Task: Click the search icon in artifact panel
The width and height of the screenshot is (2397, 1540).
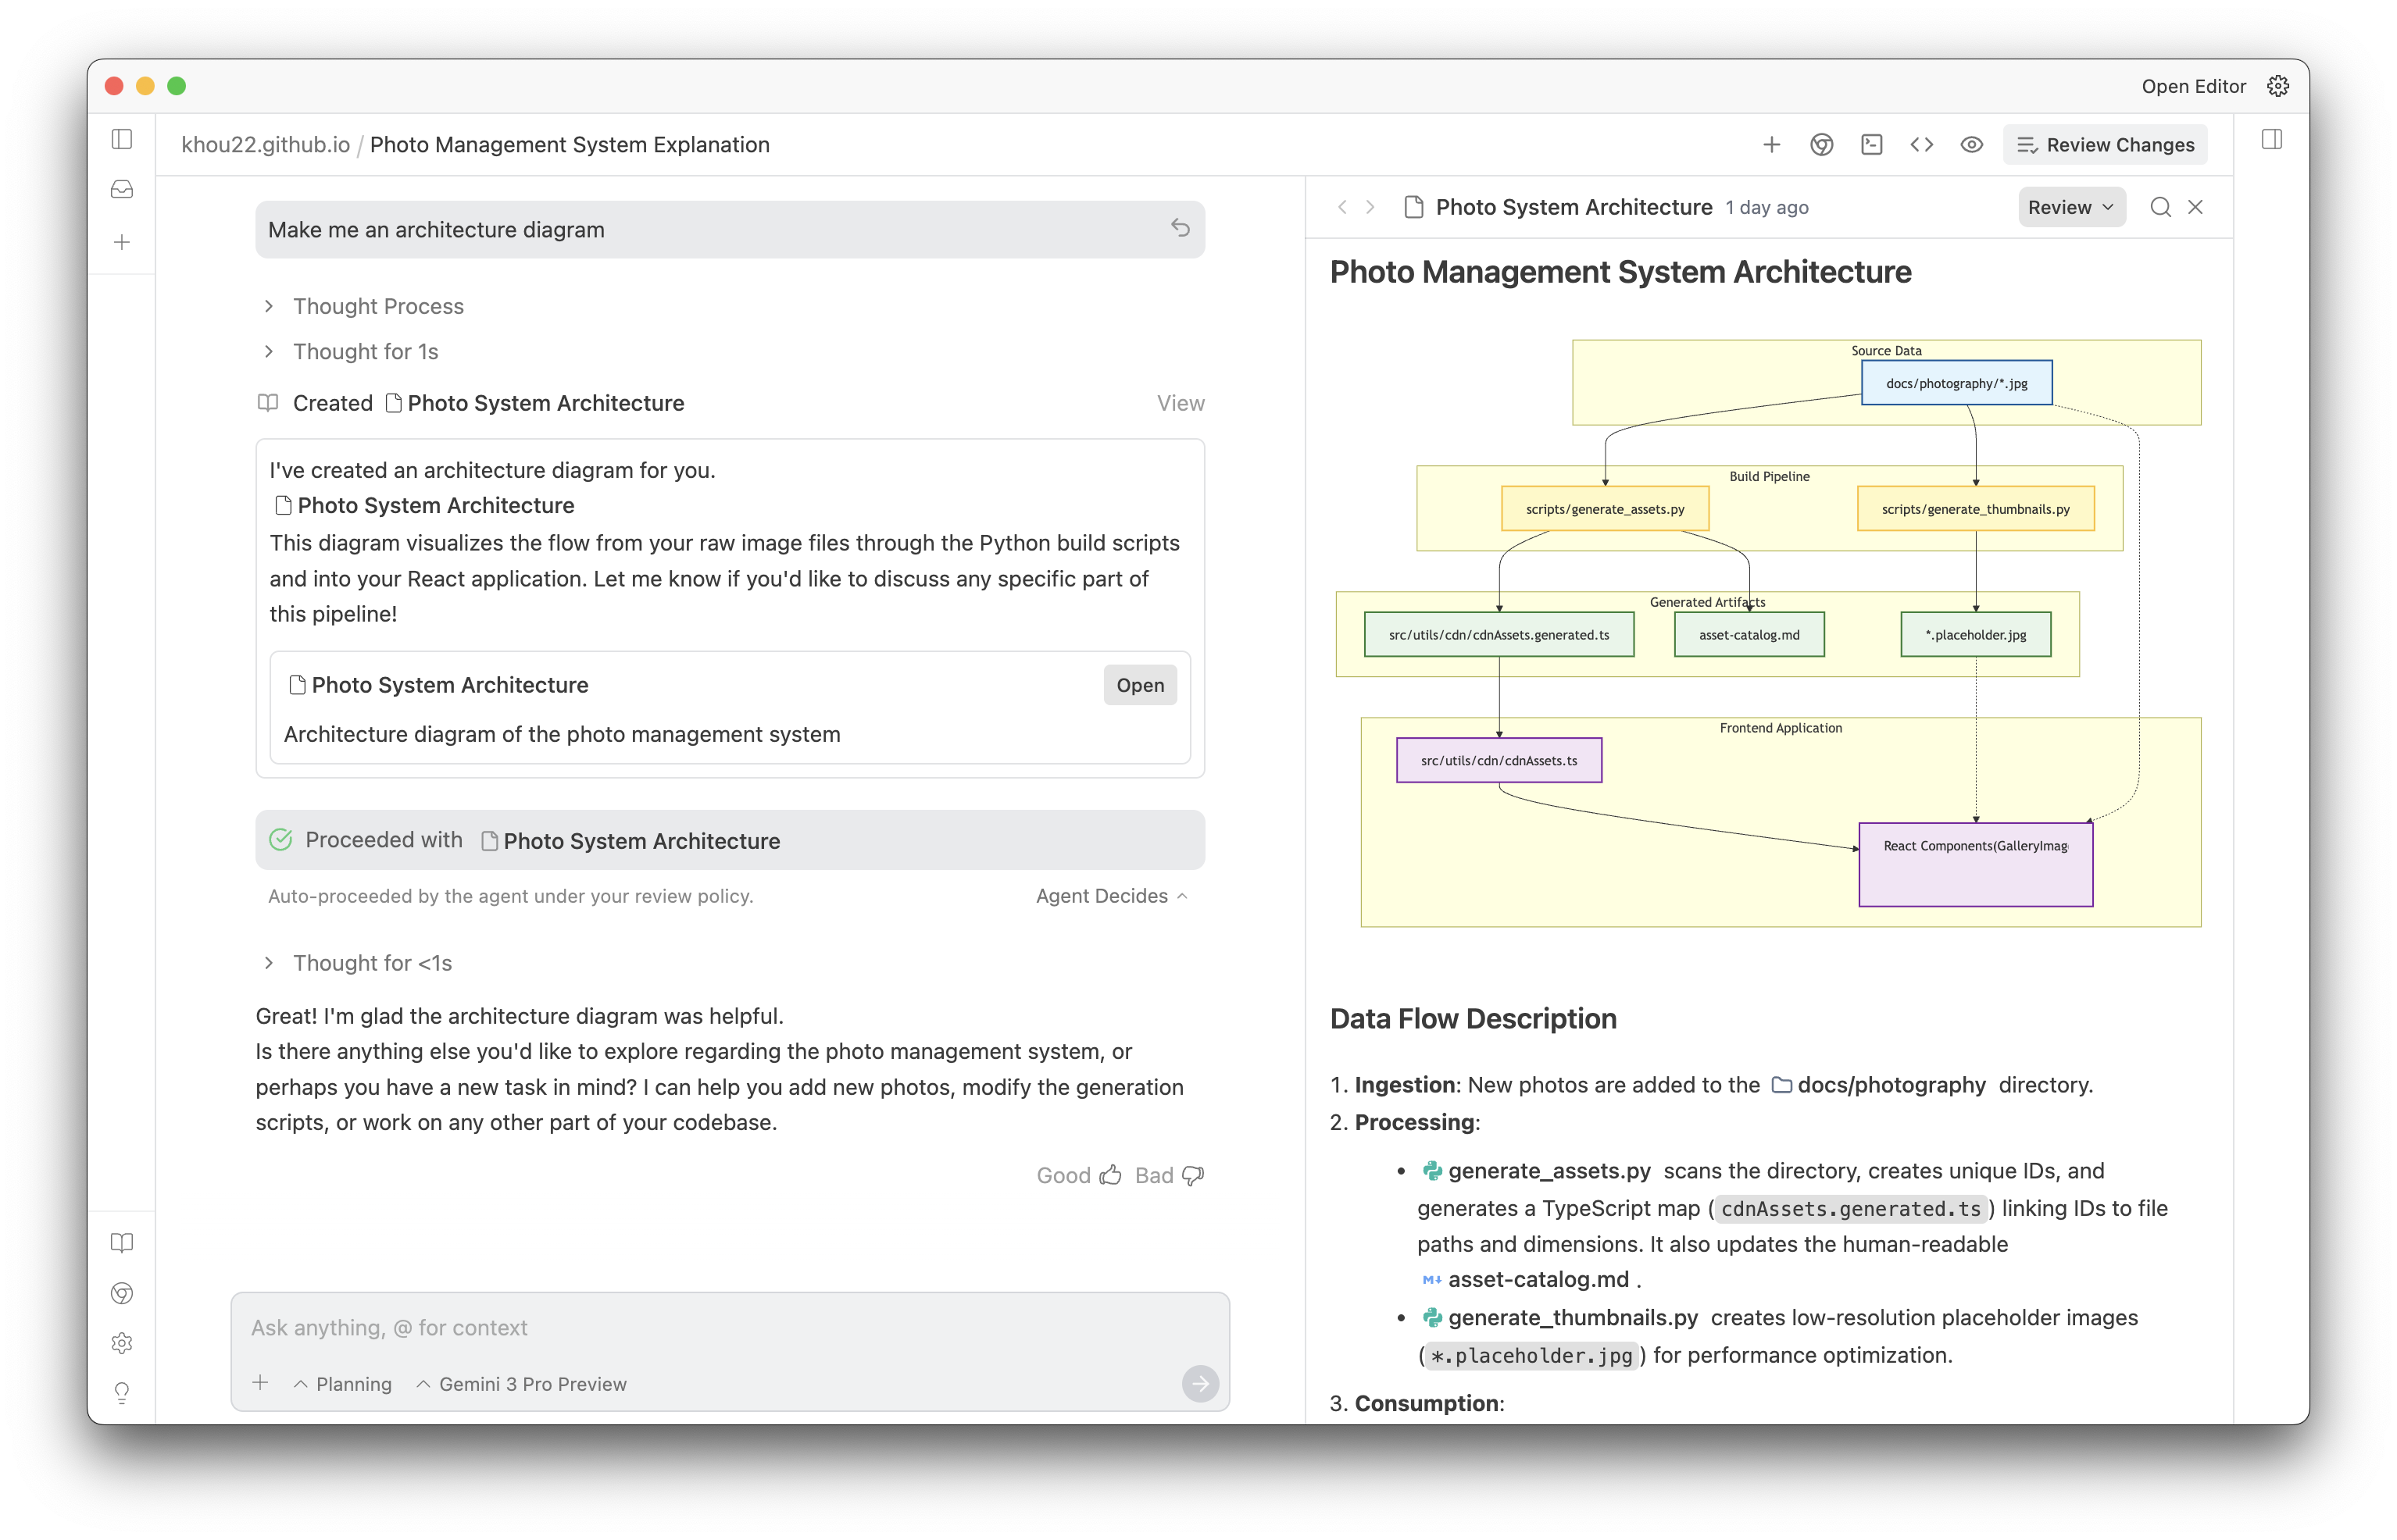Action: (x=2160, y=207)
